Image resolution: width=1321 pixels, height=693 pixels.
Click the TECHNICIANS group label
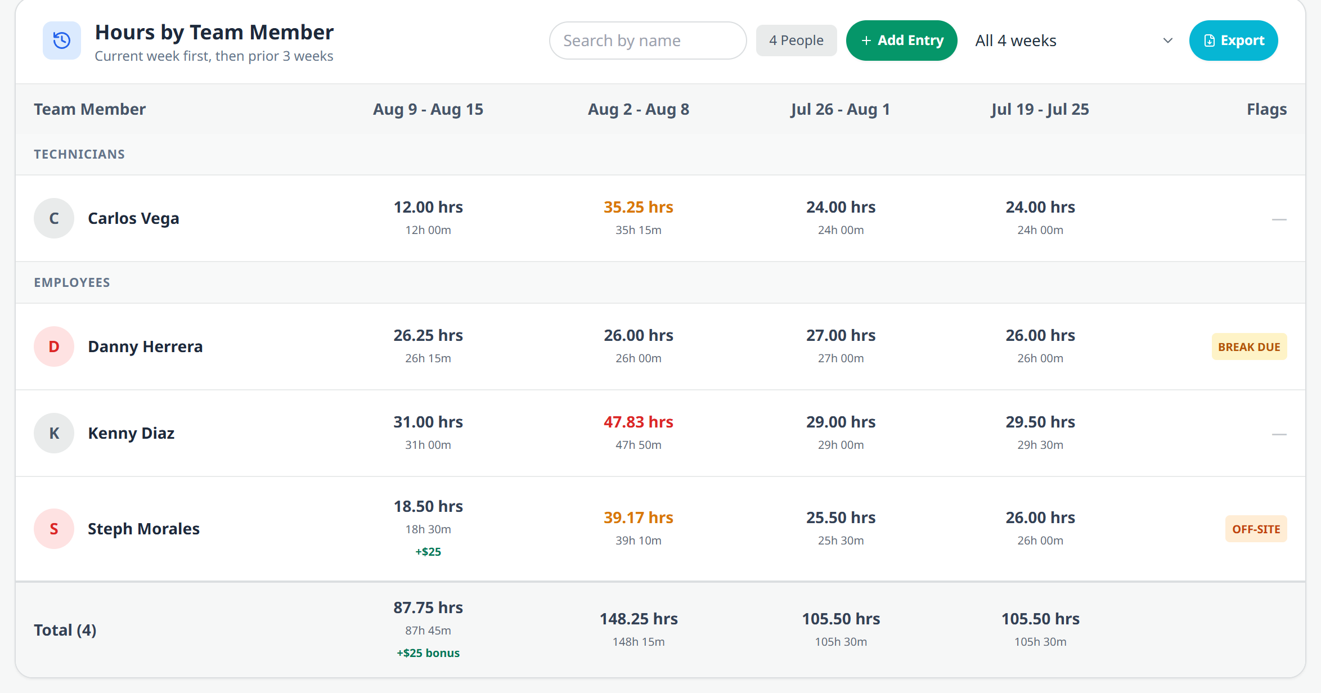[x=79, y=154]
